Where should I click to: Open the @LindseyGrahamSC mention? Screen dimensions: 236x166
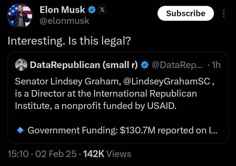(x=167, y=81)
